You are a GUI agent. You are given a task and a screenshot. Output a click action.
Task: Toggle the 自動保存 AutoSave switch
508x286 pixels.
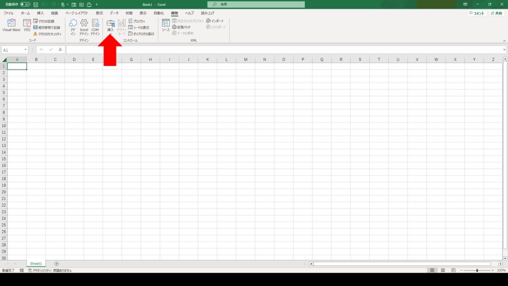(25, 4)
